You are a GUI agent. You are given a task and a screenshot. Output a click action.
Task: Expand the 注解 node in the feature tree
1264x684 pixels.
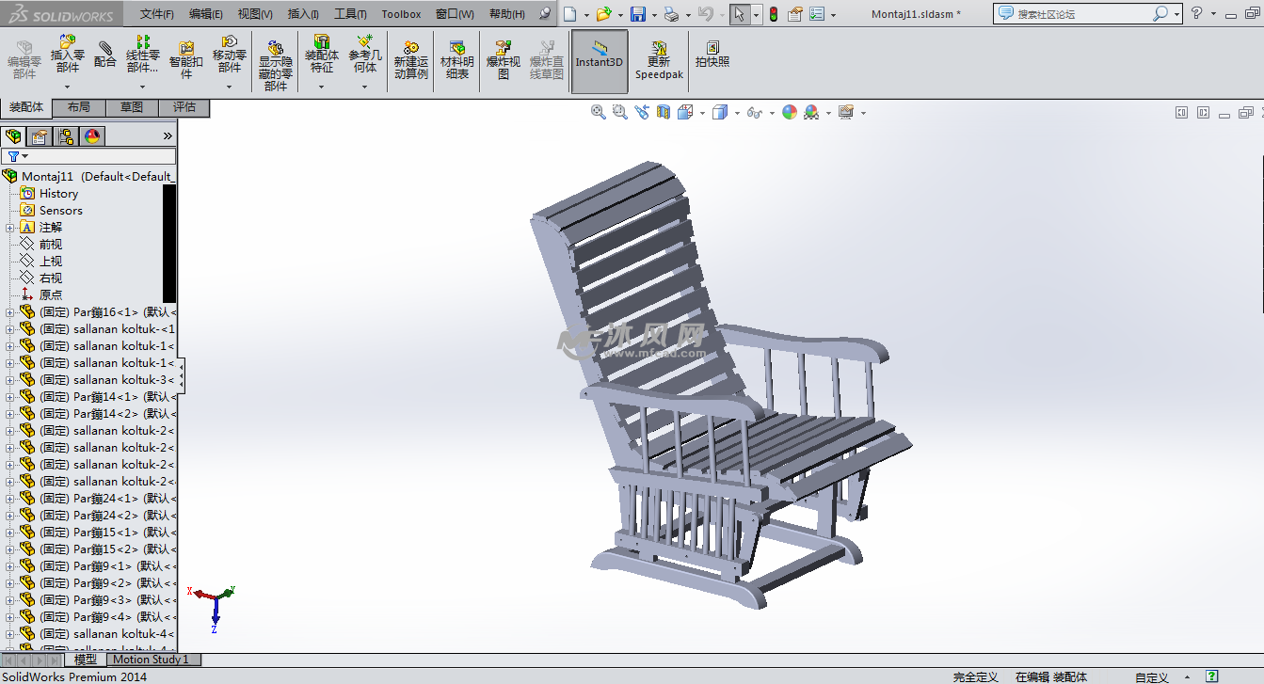click(10, 226)
